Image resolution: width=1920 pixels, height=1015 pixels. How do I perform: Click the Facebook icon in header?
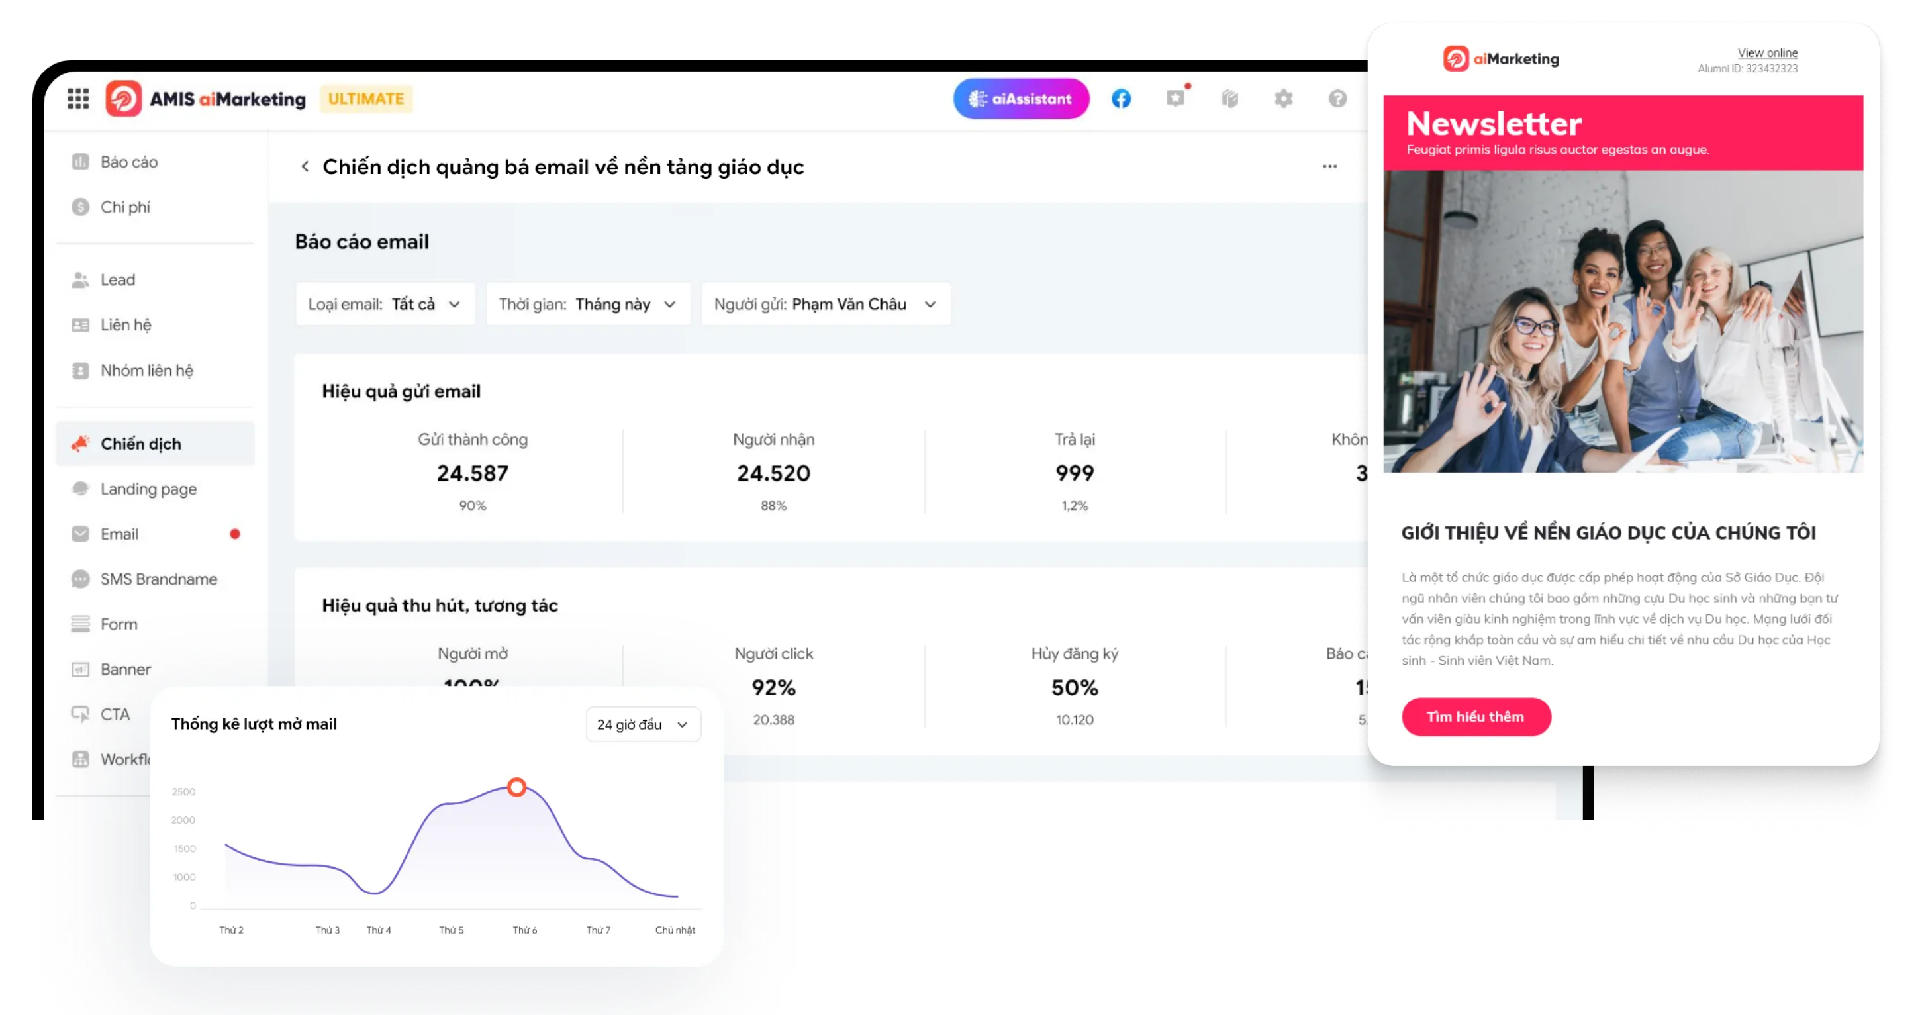[1121, 99]
